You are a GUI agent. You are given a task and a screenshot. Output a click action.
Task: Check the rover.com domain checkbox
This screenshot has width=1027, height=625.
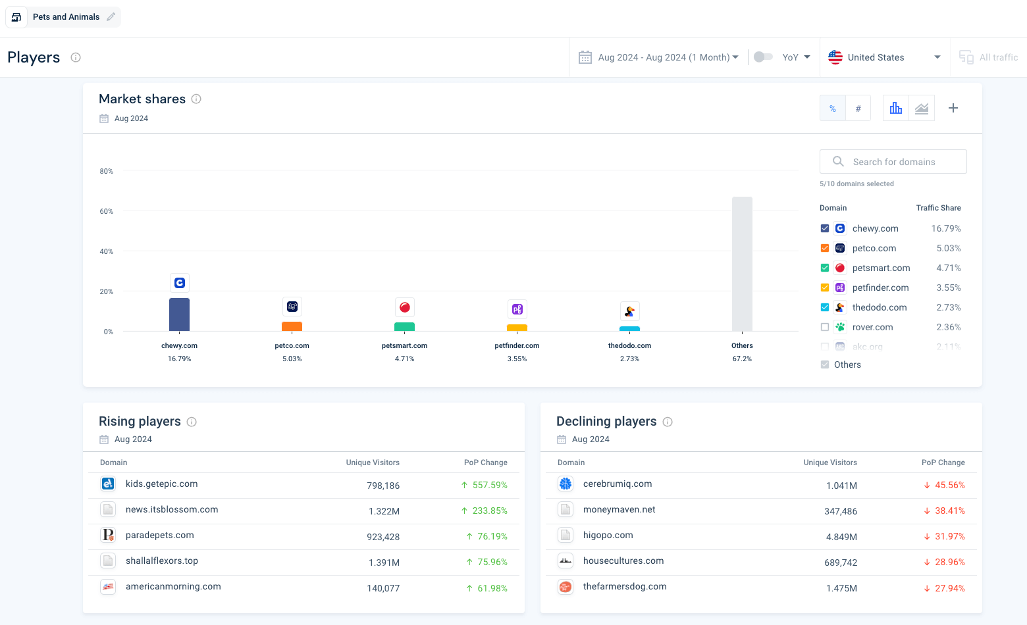tap(825, 327)
